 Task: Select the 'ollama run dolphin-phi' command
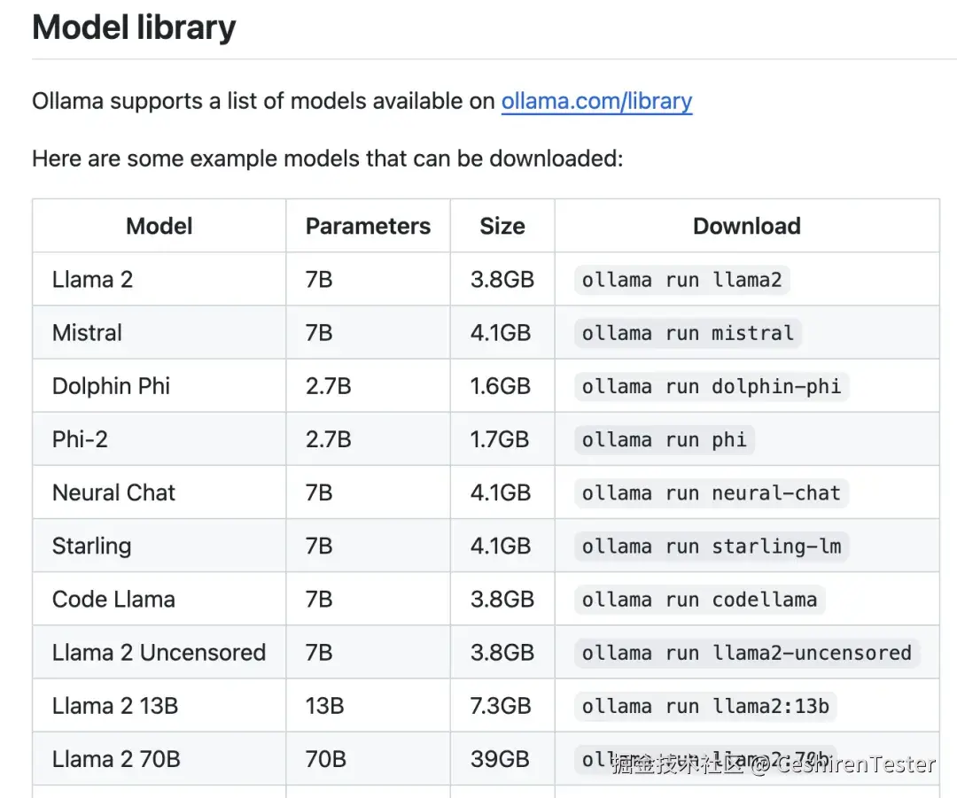pos(711,387)
